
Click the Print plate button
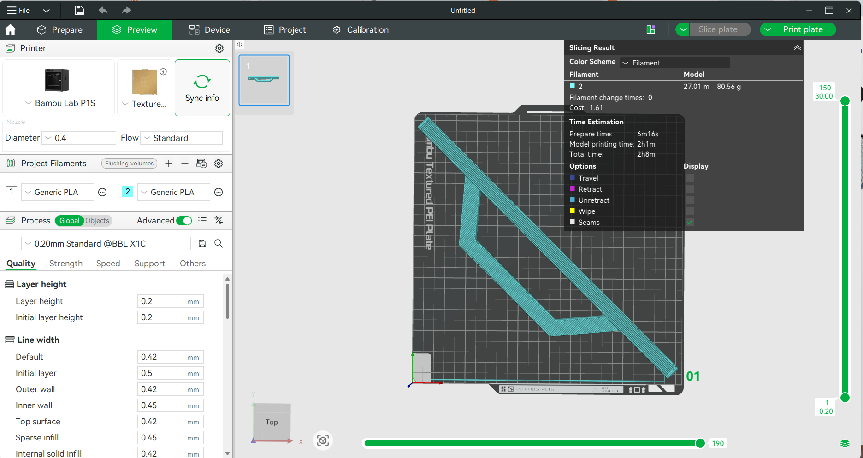click(803, 29)
